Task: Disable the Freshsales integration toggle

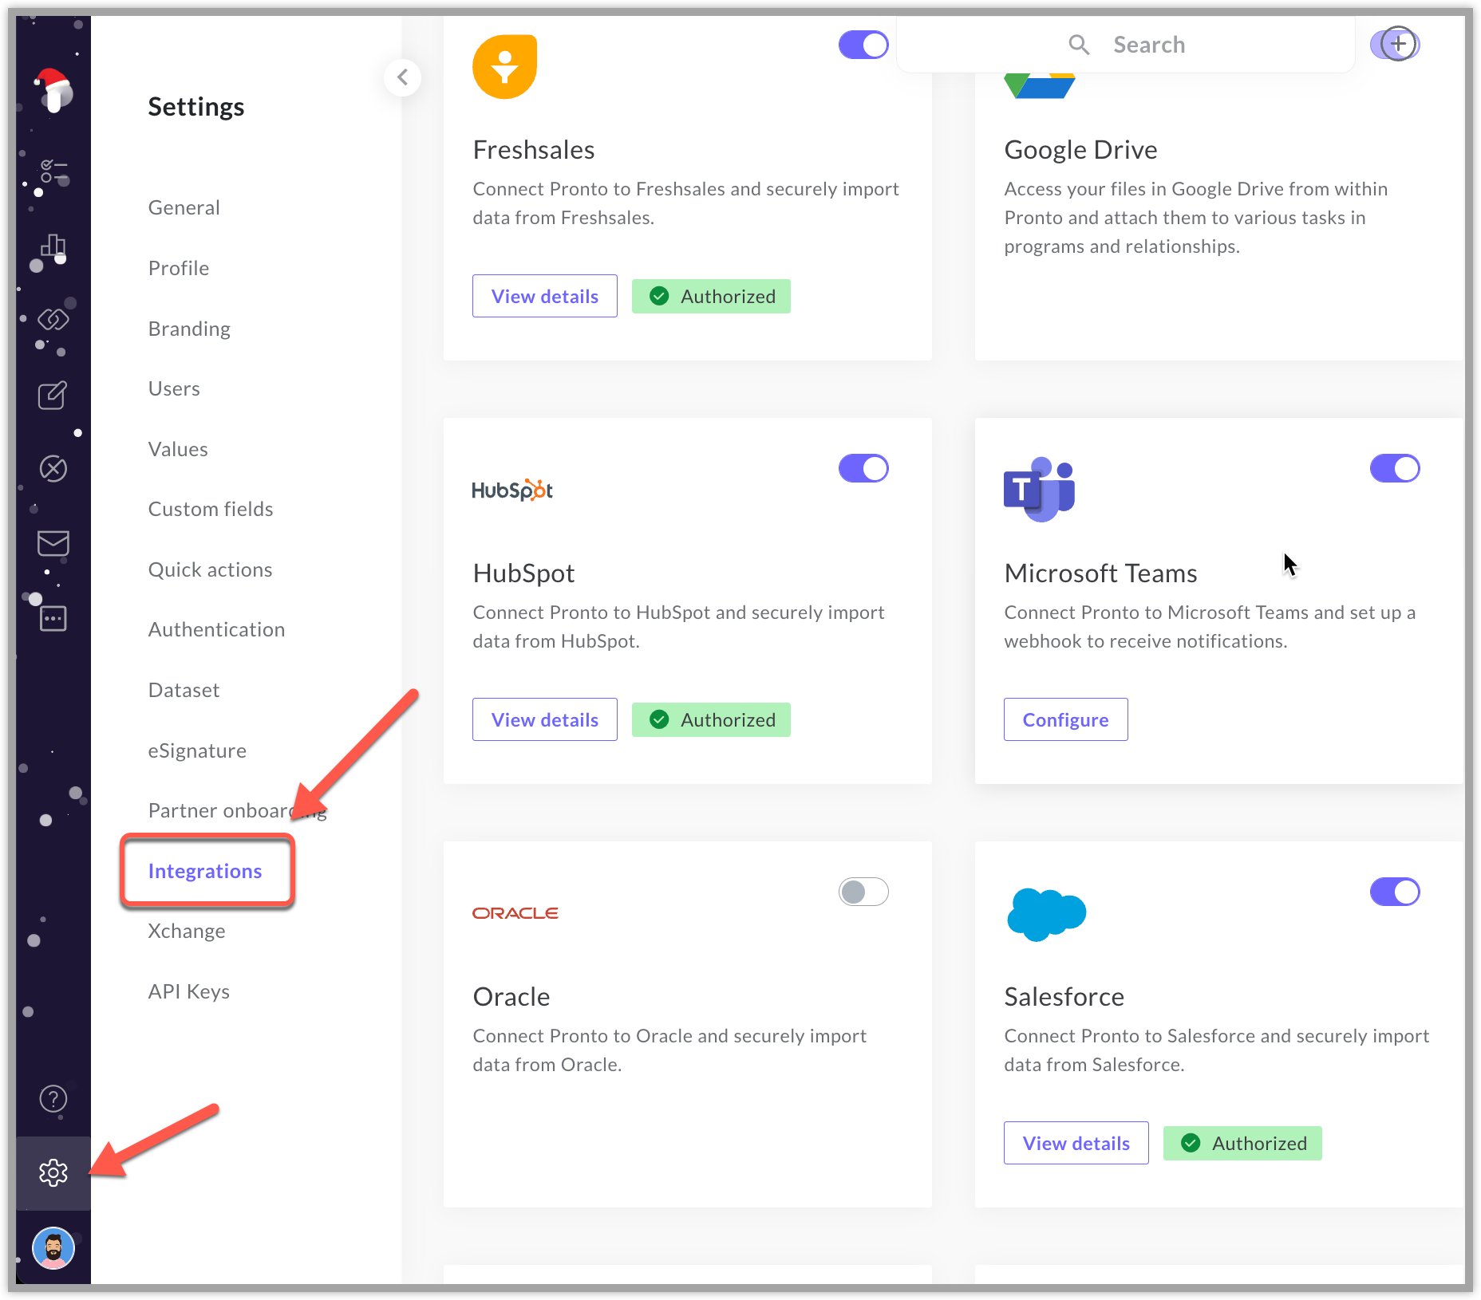Action: tap(863, 45)
